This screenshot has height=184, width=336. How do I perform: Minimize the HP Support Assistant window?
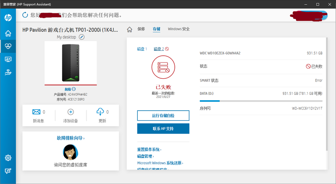pos(306,4)
